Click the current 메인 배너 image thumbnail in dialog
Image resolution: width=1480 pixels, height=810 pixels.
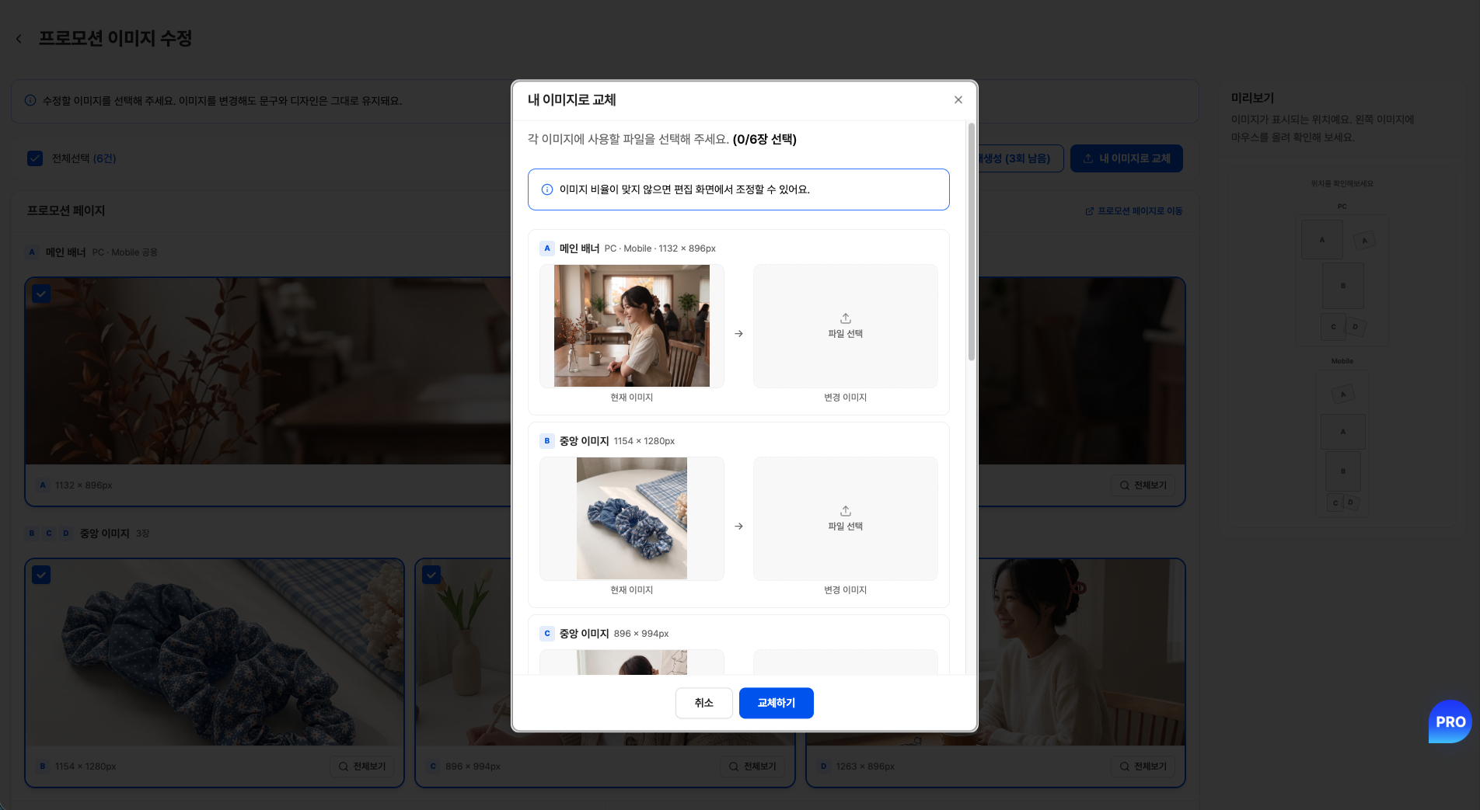[x=631, y=326]
